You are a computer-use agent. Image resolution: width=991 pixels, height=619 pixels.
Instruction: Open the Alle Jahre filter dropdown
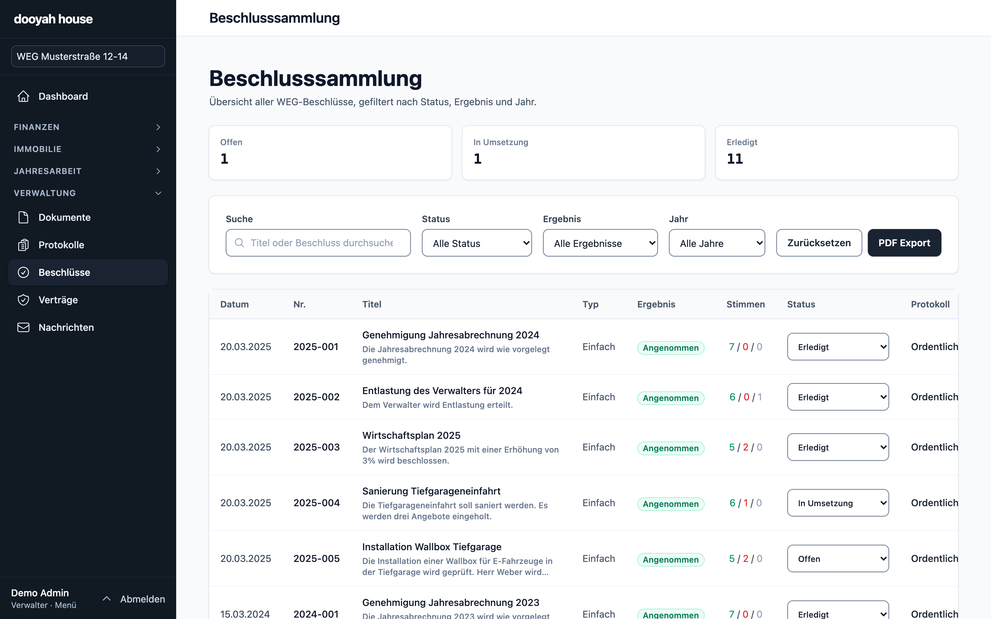coord(717,243)
